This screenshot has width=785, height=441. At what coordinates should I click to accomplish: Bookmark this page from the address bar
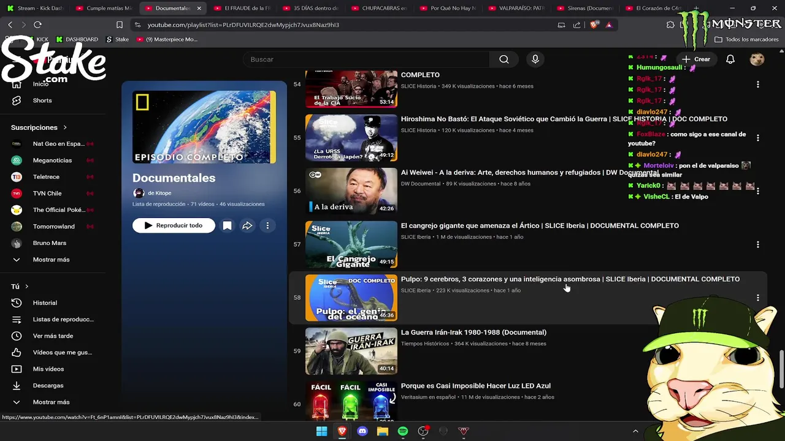pyautogui.click(x=120, y=24)
